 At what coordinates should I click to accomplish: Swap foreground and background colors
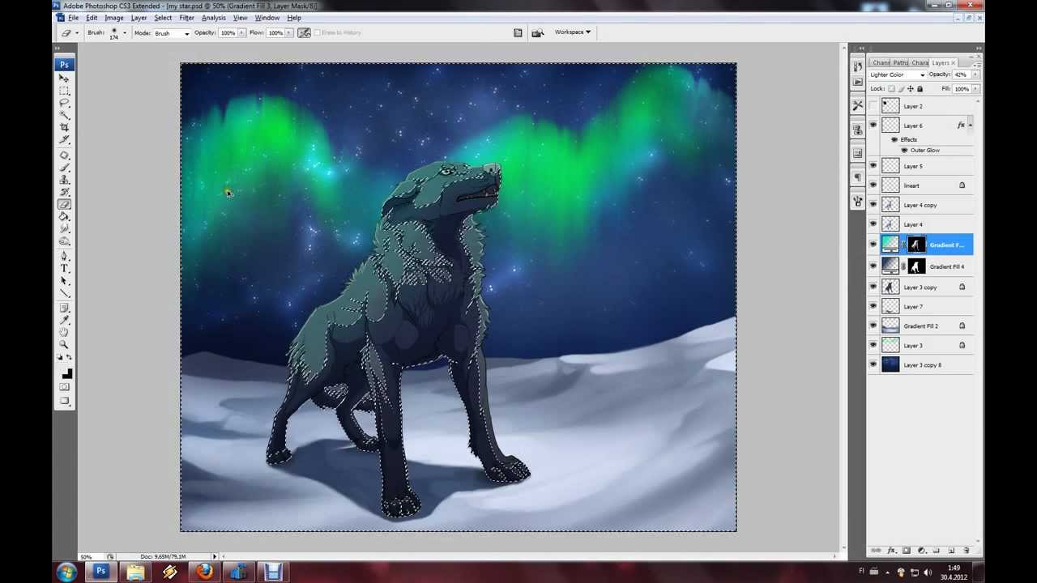(x=69, y=359)
